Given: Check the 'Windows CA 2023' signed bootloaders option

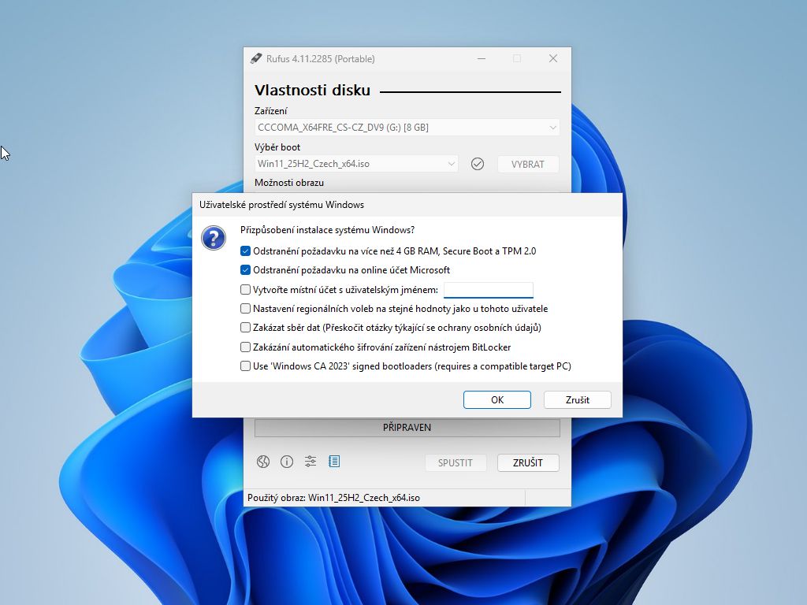Looking at the screenshot, I should pos(246,366).
